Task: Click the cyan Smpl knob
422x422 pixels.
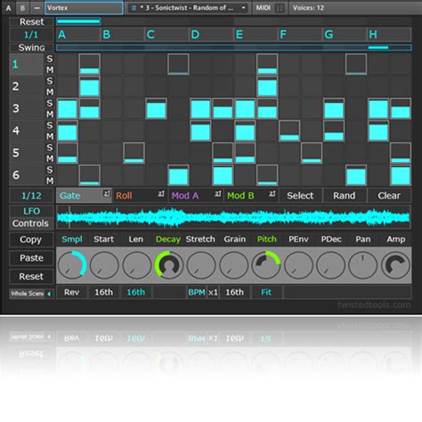Action: click(72, 264)
